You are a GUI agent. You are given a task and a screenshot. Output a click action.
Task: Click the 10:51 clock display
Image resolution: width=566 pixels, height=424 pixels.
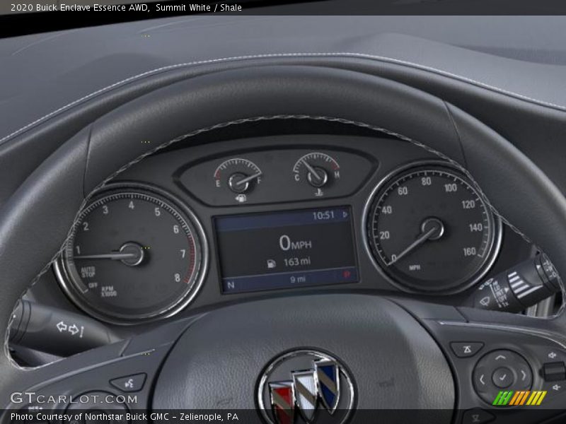click(x=323, y=215)
